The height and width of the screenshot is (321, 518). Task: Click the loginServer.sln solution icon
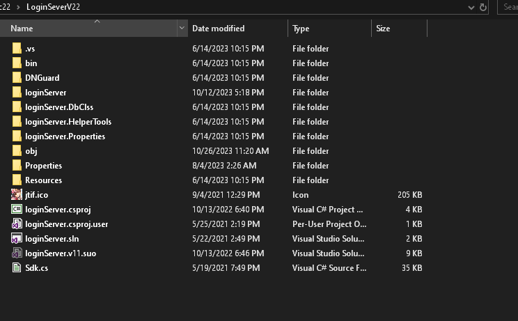tap(17, 239)
